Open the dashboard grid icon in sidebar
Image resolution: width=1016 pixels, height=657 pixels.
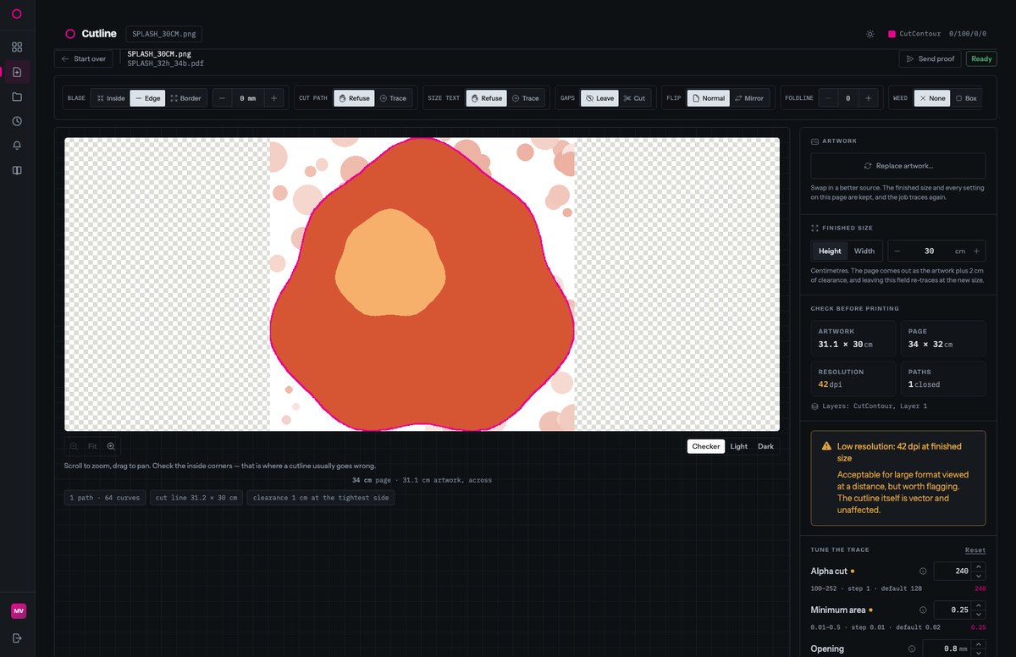[x=17, y=47]
